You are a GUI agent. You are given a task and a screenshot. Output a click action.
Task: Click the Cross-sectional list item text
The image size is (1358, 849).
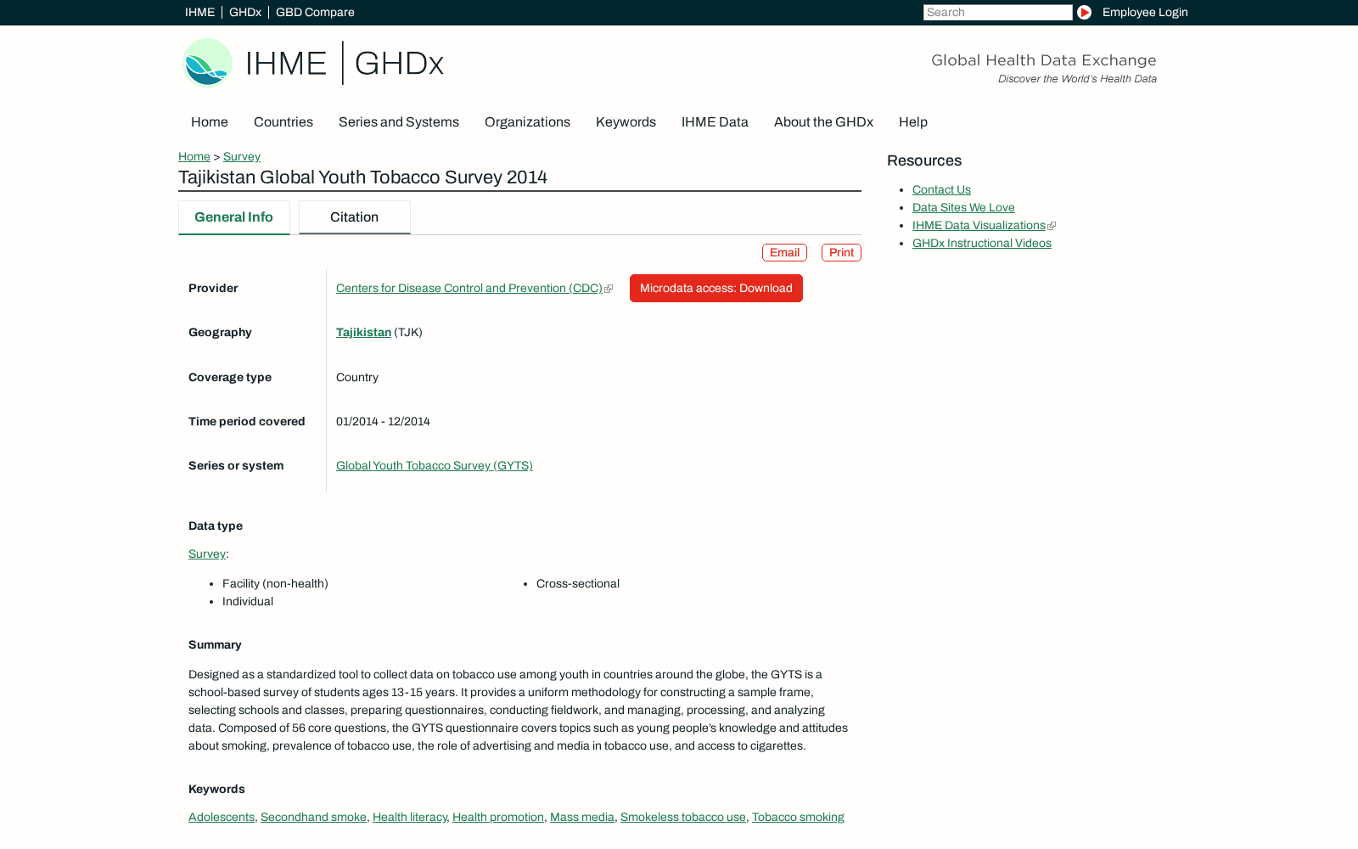(578, 583)
